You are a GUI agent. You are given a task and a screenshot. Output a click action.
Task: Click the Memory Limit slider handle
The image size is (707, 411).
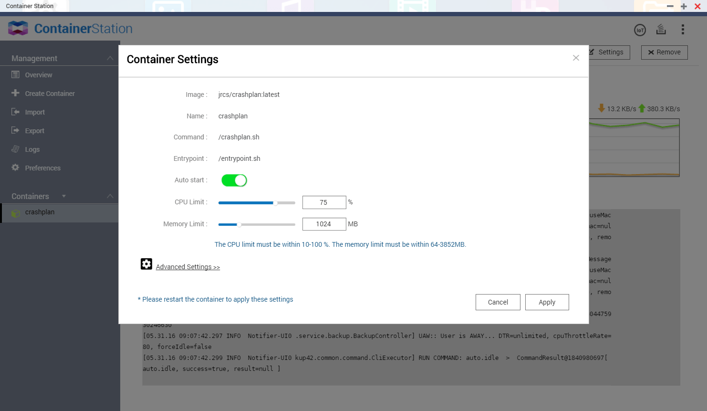[x=239, y=224]
